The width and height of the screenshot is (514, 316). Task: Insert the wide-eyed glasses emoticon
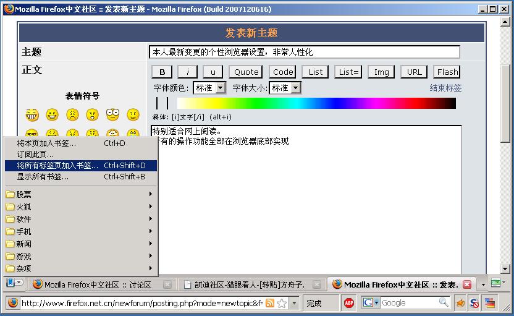coord(112,115)
